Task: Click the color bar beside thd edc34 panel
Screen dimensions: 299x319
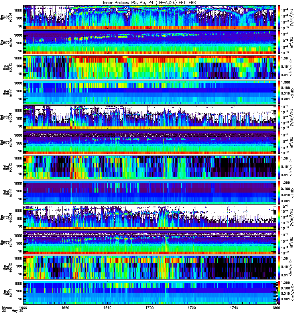Action: [x=279, y=117]
